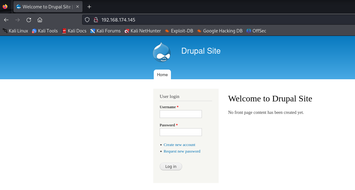Click the Request new password link
The width and height of the screenshot is (355, 190).
tap(182, 151)
